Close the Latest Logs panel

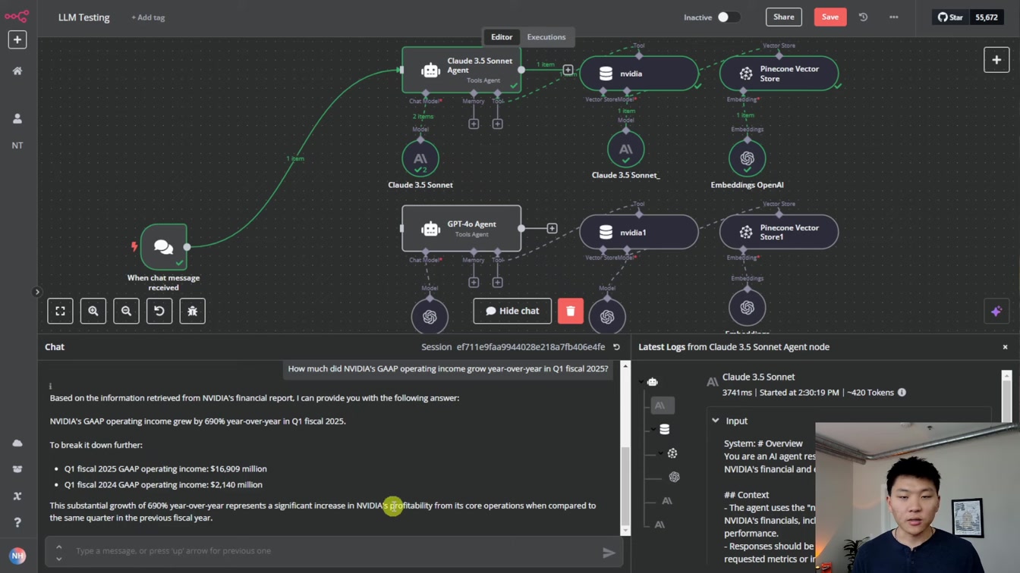(1005, 347)
